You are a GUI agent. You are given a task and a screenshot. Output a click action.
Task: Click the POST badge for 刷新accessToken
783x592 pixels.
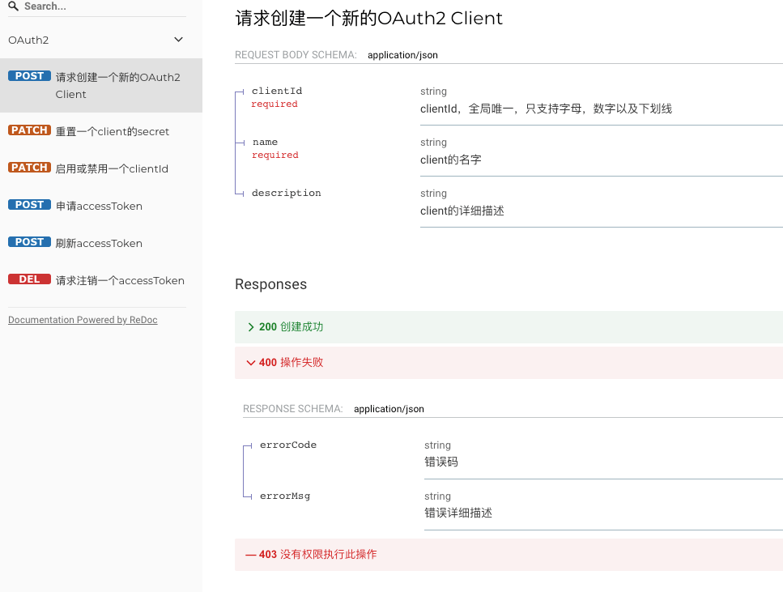[x=29, y=242]
